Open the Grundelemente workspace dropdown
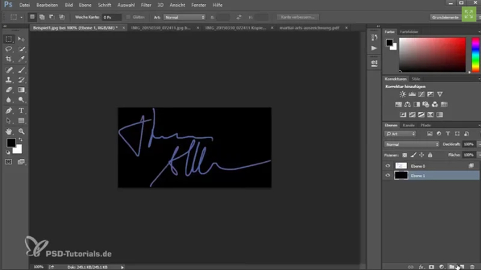Image resolution: width=481 pixels, height=270 pixels. click(x=446, y=17)
